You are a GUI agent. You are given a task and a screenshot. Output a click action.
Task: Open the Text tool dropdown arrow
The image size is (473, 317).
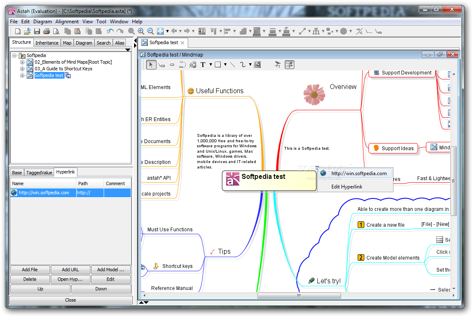(x=211, y=64)
